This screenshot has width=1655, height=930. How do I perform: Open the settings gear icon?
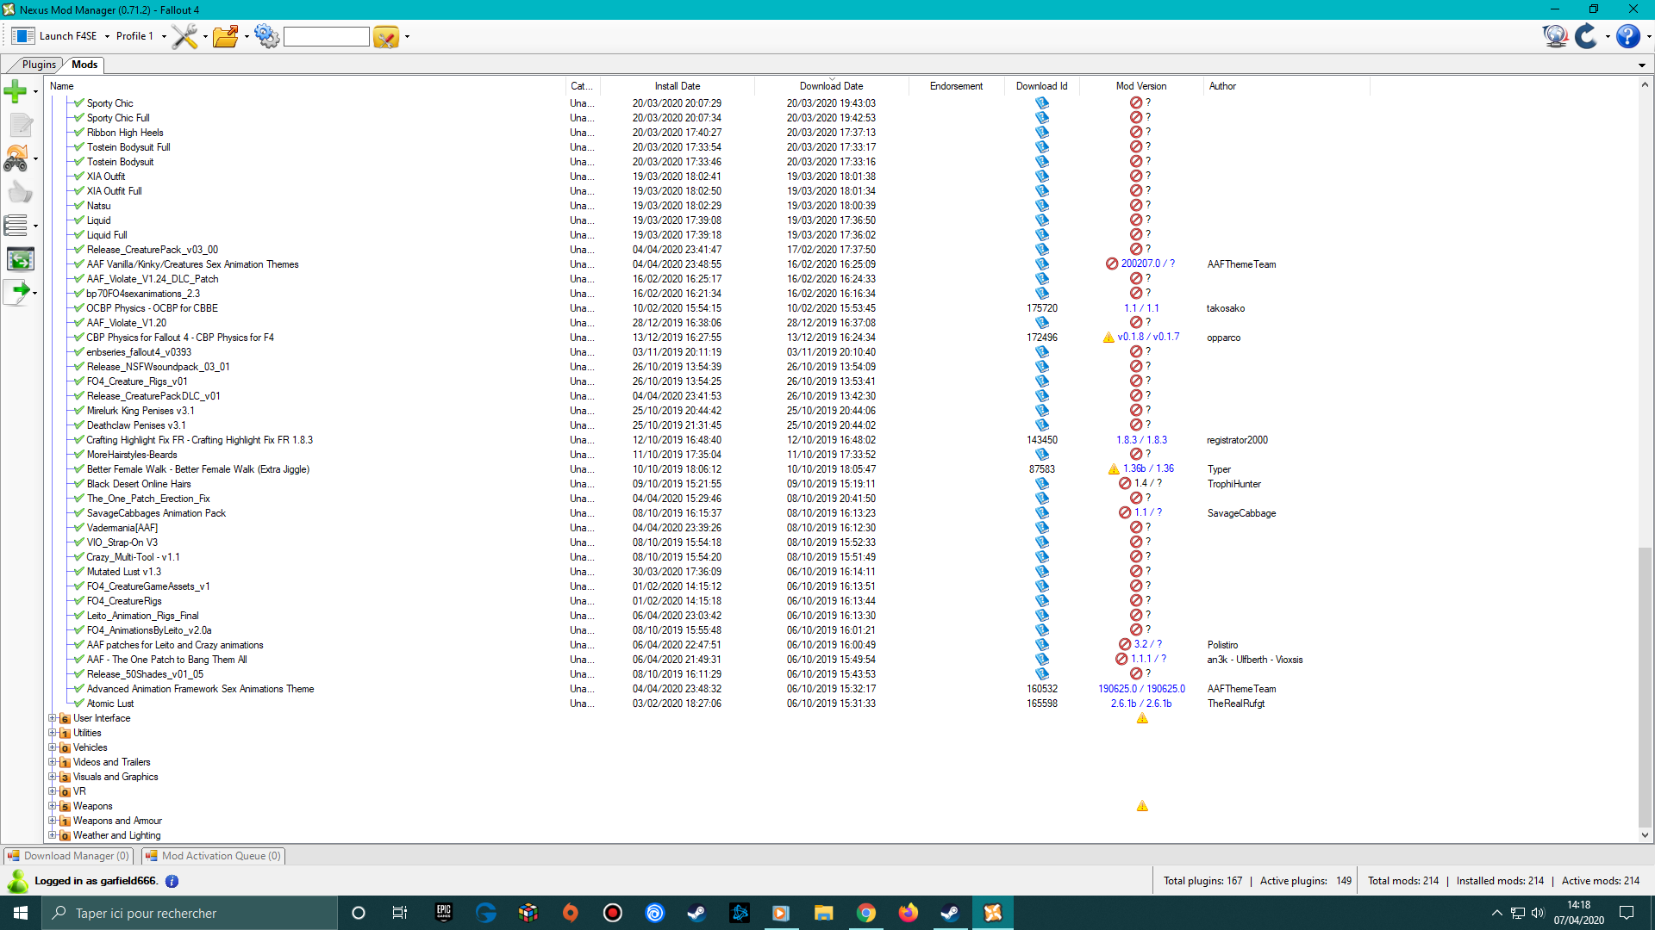coord(267,36)
